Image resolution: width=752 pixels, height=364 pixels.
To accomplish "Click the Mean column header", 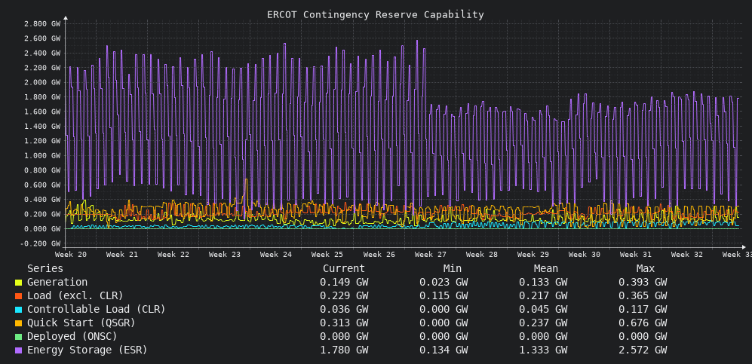I will tap(546, 268).
